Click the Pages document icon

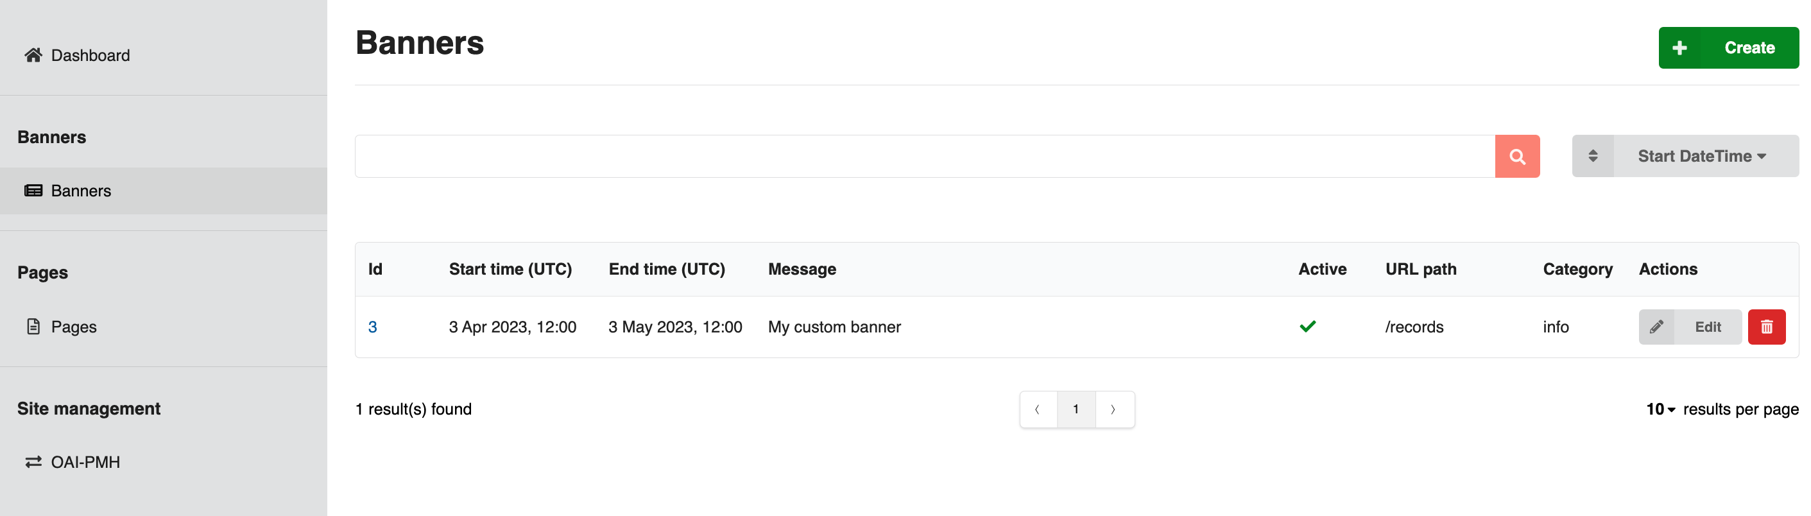click(33, 326)
